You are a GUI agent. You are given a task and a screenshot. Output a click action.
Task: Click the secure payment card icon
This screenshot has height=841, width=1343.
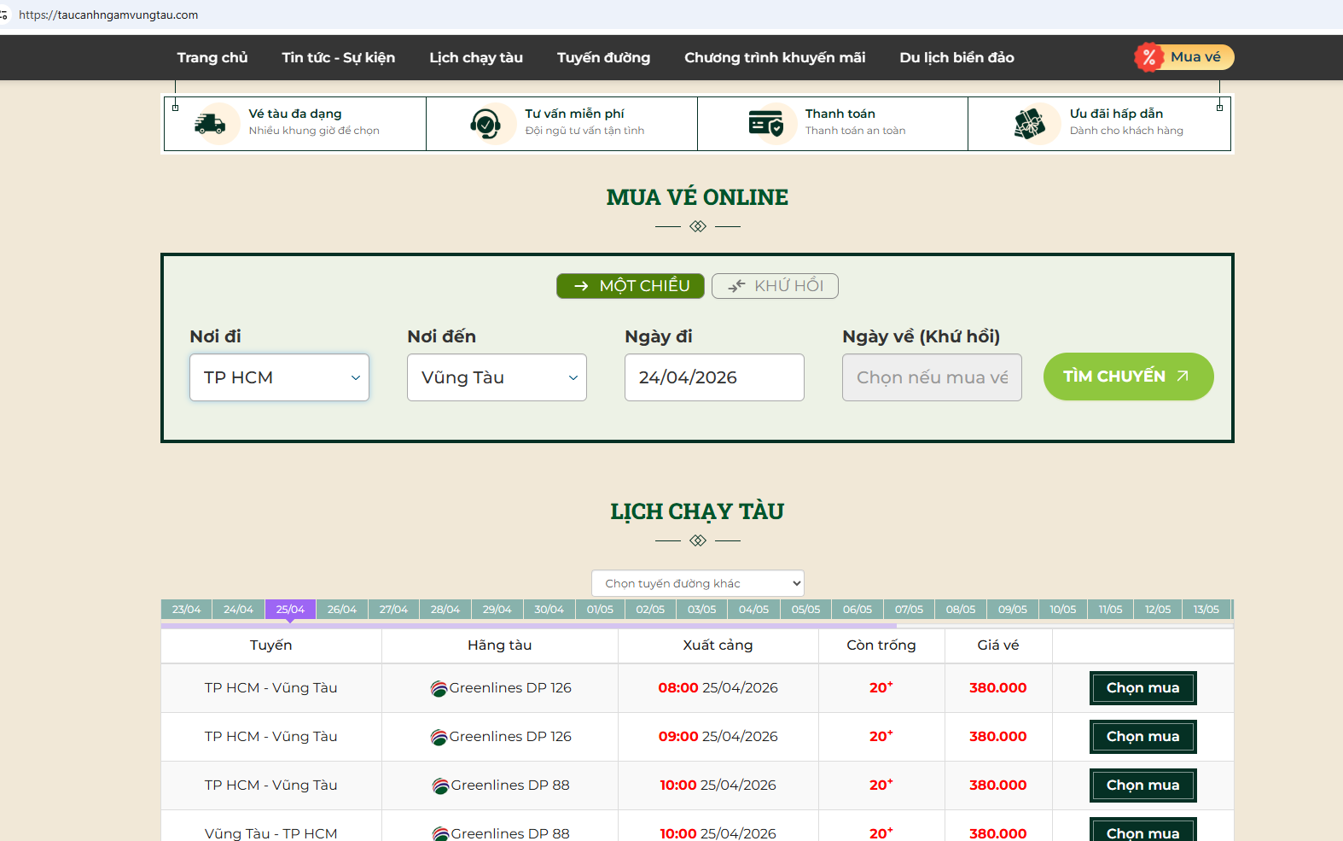[x=766, y=124]
